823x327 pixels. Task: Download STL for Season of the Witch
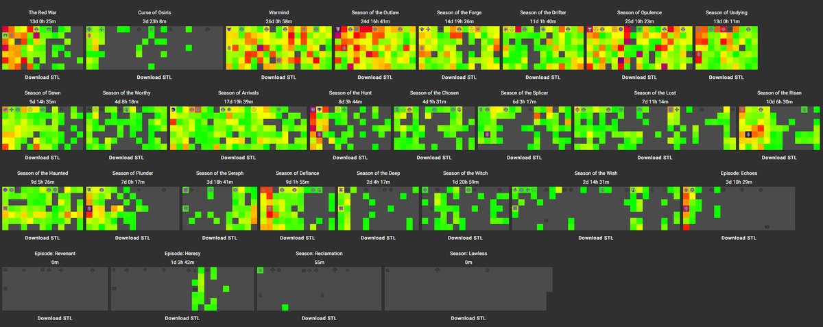point(465,238)
